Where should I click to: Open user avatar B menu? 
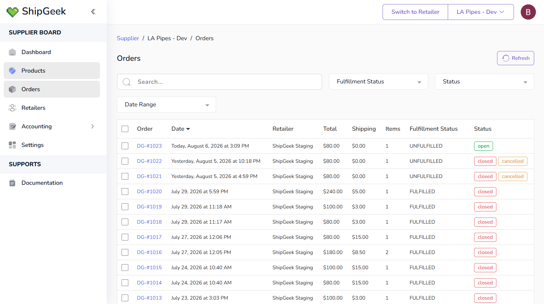[528, 12]
